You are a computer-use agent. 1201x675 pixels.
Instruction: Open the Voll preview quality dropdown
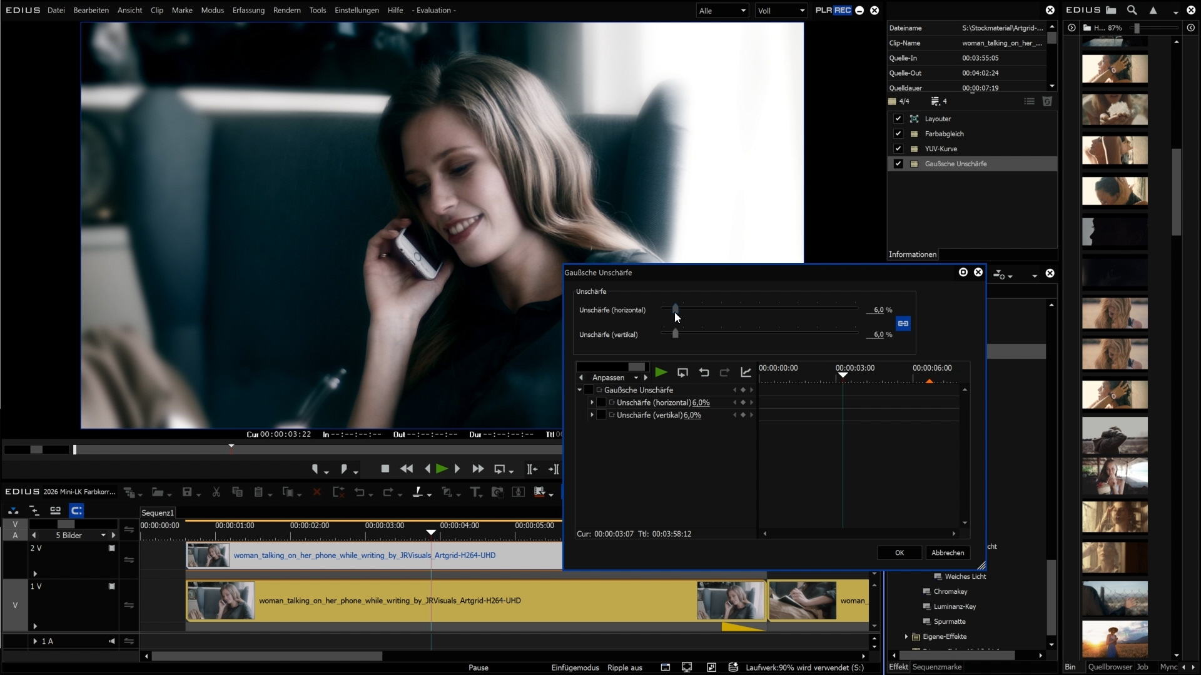coord(781,11)
